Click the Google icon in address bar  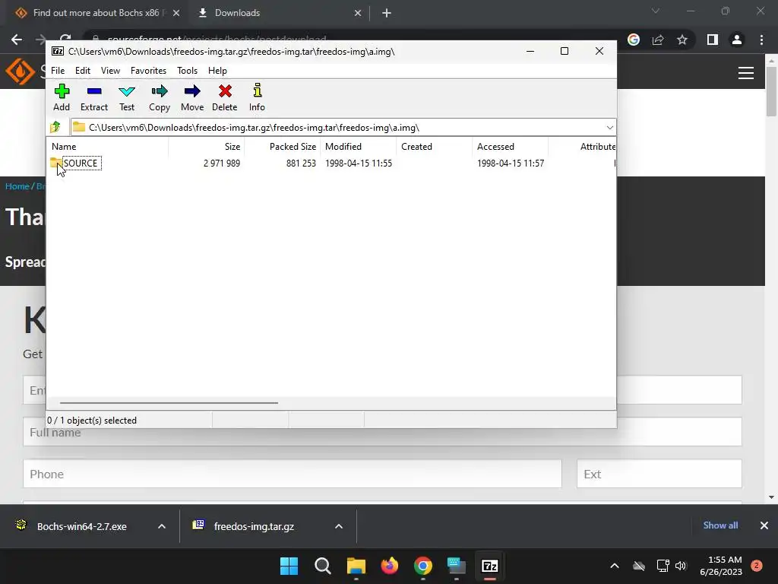click(x=634, y=40)
